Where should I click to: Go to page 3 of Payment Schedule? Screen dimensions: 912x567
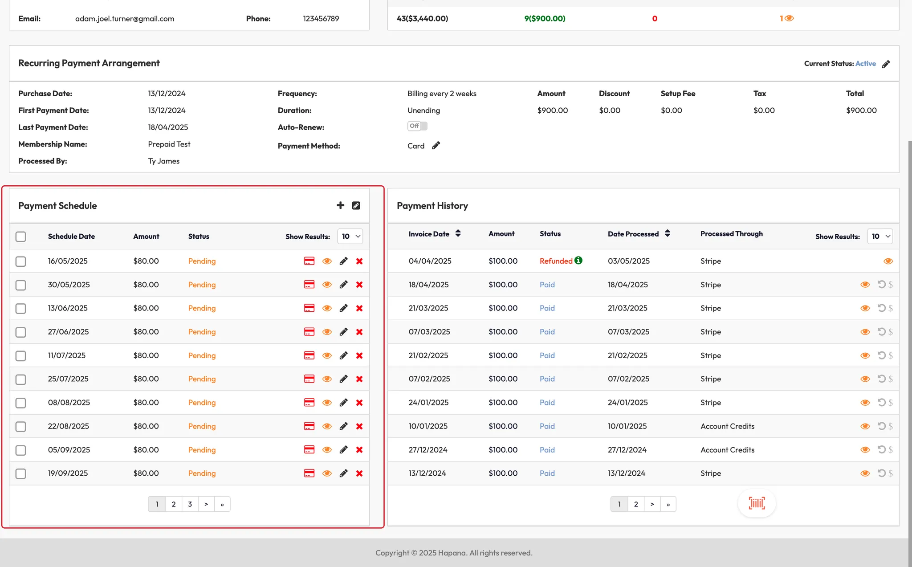[190, 504]
